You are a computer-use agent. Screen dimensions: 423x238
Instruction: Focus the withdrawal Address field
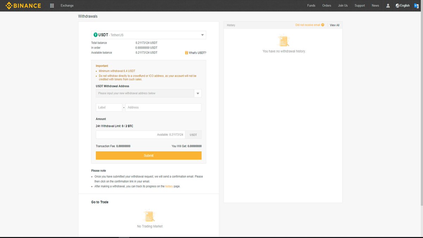coord(163,108)
